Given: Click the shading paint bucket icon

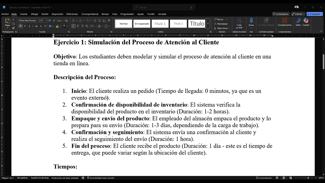Looking at the screenshot, I should [99, 26].
